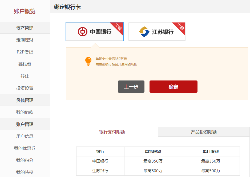Switch to the 产品投资限额 tab

tap(204, 132)
